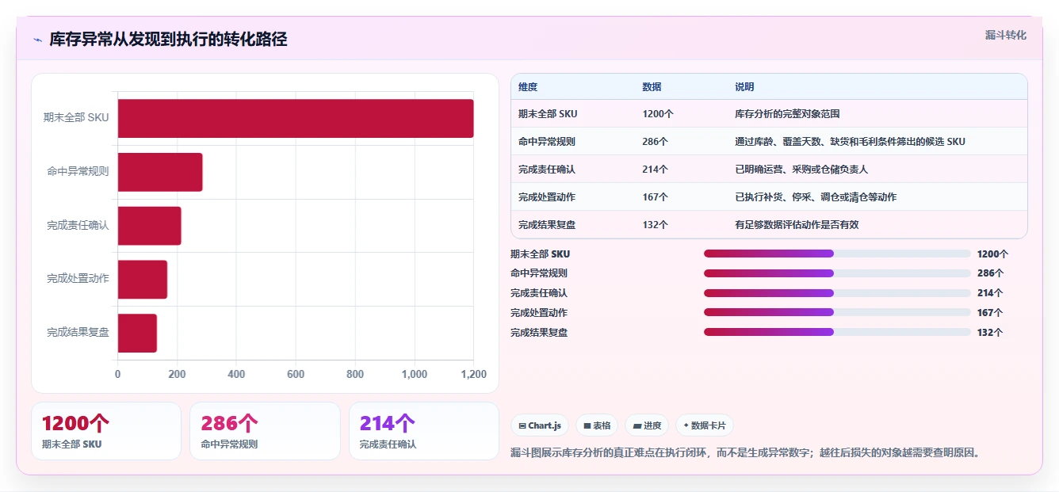Image resolution: width=1059 pixels, height=492 pixels.
Task: Click the lightning icon beside the title
Action: pyautogui.click(x=37, y=40)
